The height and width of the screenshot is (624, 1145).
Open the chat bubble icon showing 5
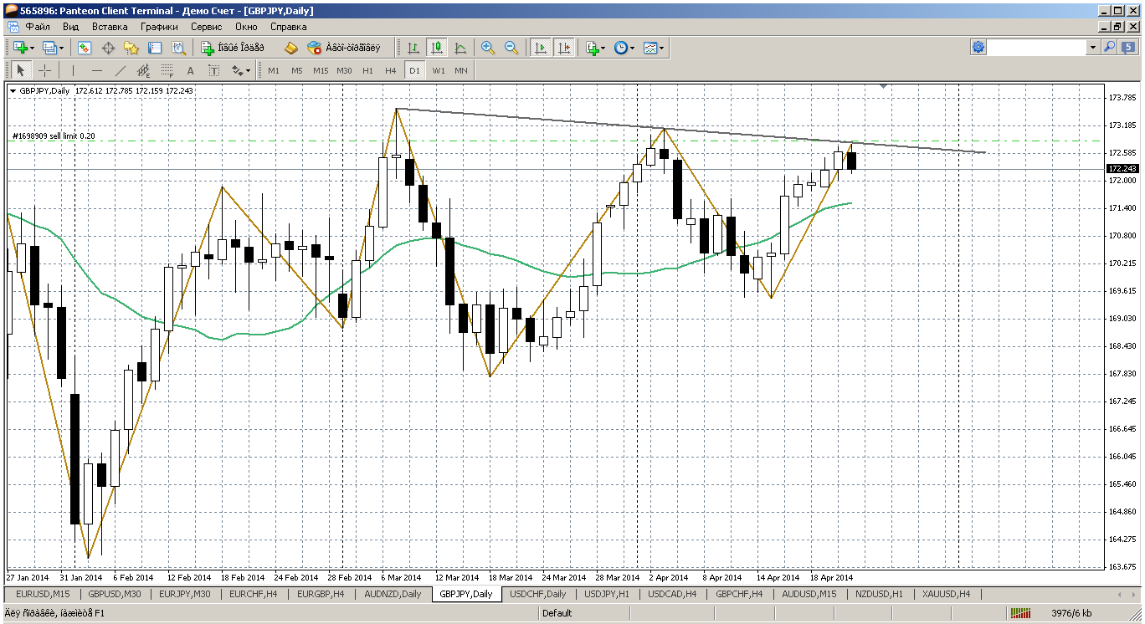tap(1128, 48)
